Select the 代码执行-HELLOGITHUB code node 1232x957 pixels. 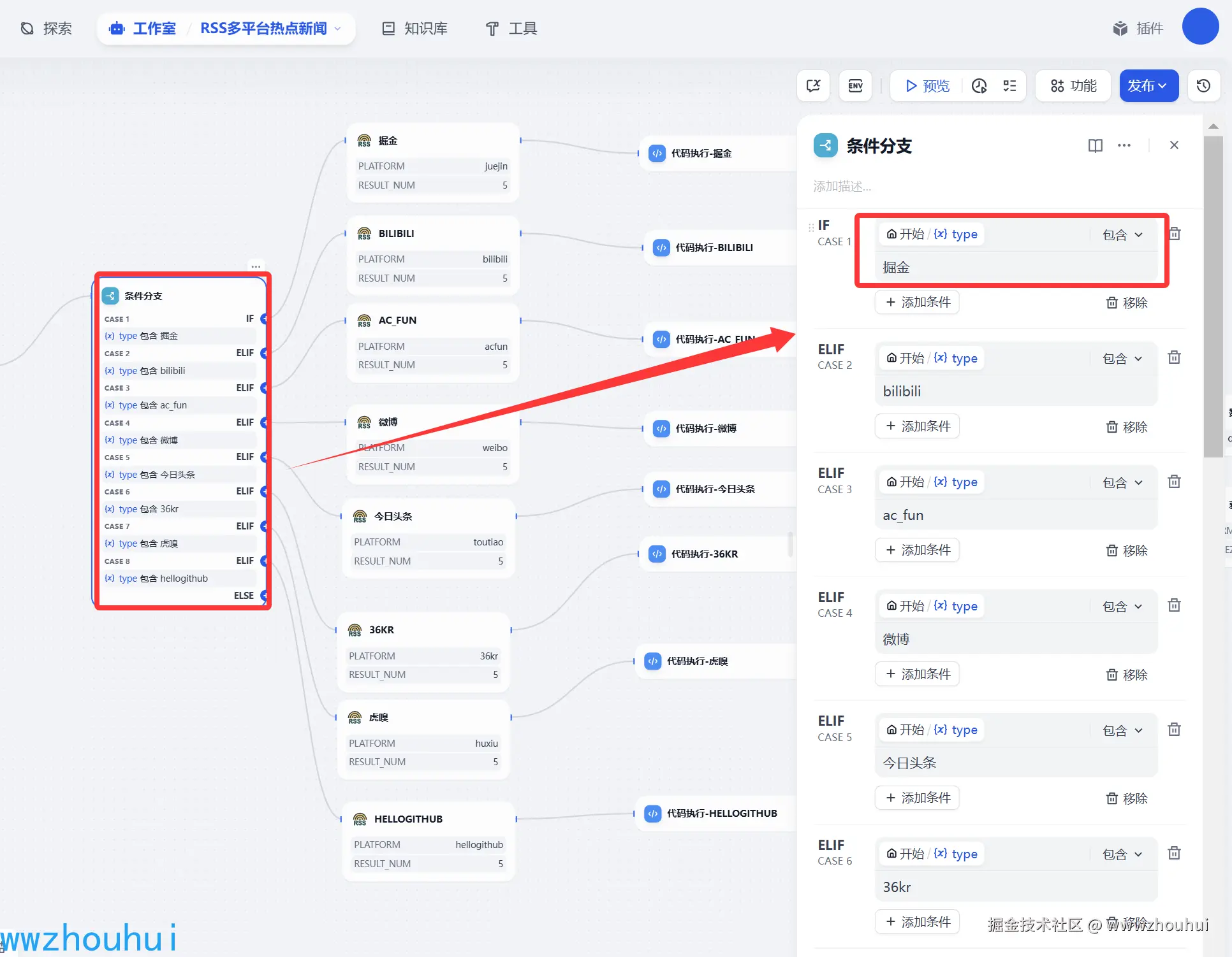pyautogui.click(x=715, y=813)
